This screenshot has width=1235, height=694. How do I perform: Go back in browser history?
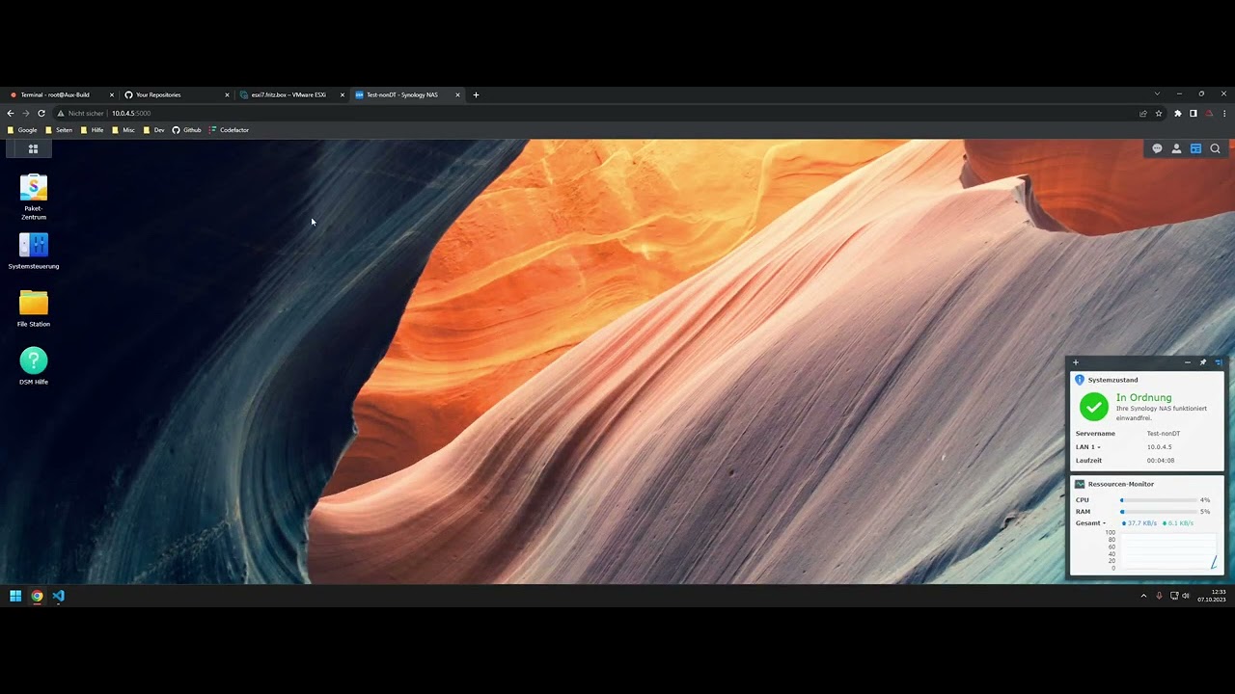(11, 113)
